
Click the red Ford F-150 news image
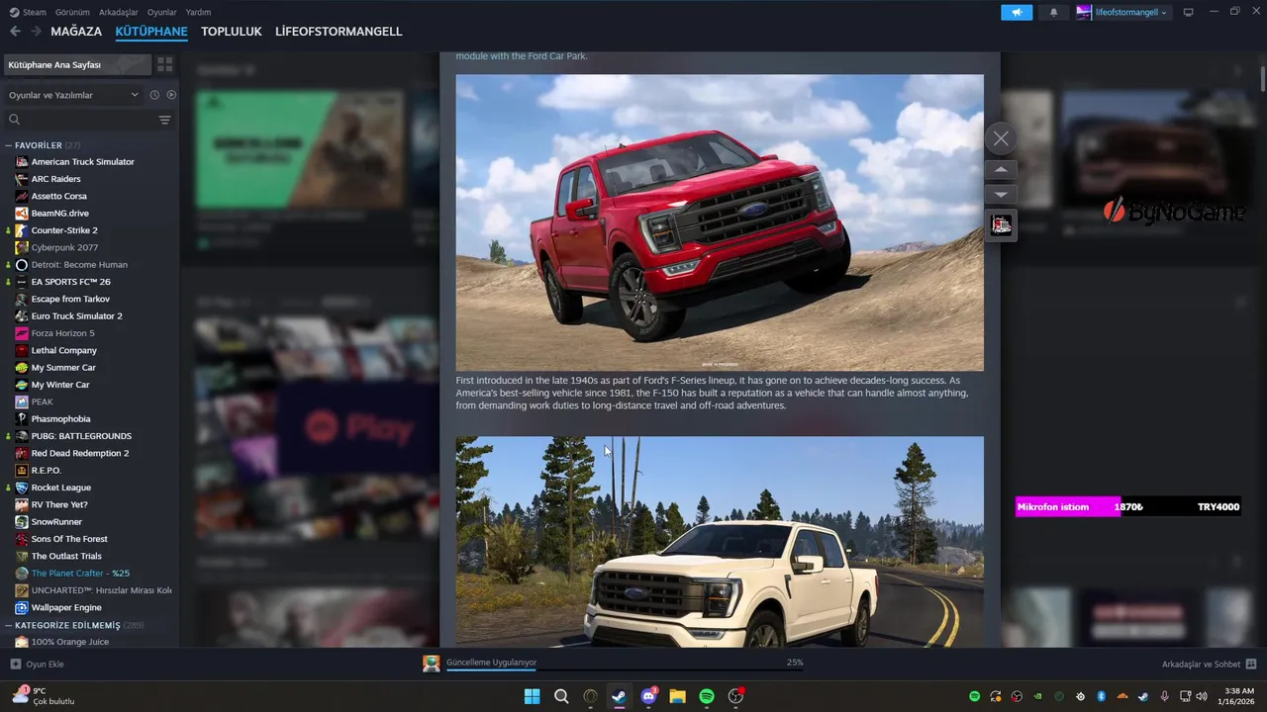720,222
